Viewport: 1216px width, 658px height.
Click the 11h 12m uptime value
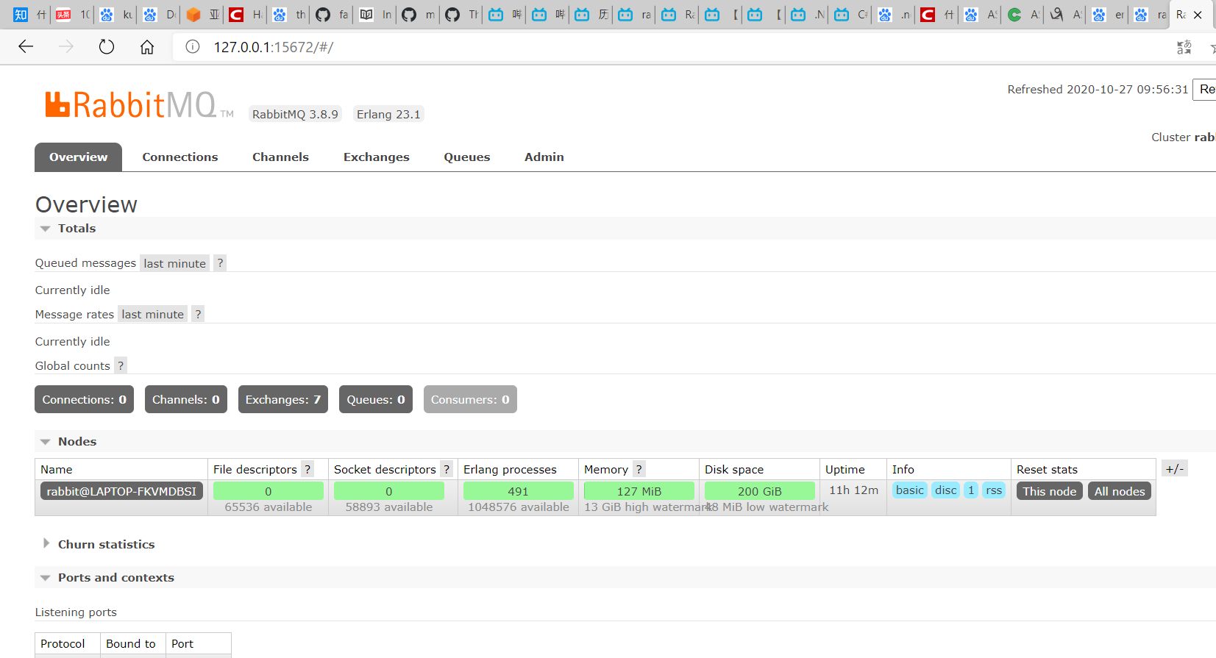(x=853, y=490)
